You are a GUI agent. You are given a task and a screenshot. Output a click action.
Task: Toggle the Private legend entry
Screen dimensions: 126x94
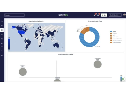pyautogui.click(x=113, y=31)
